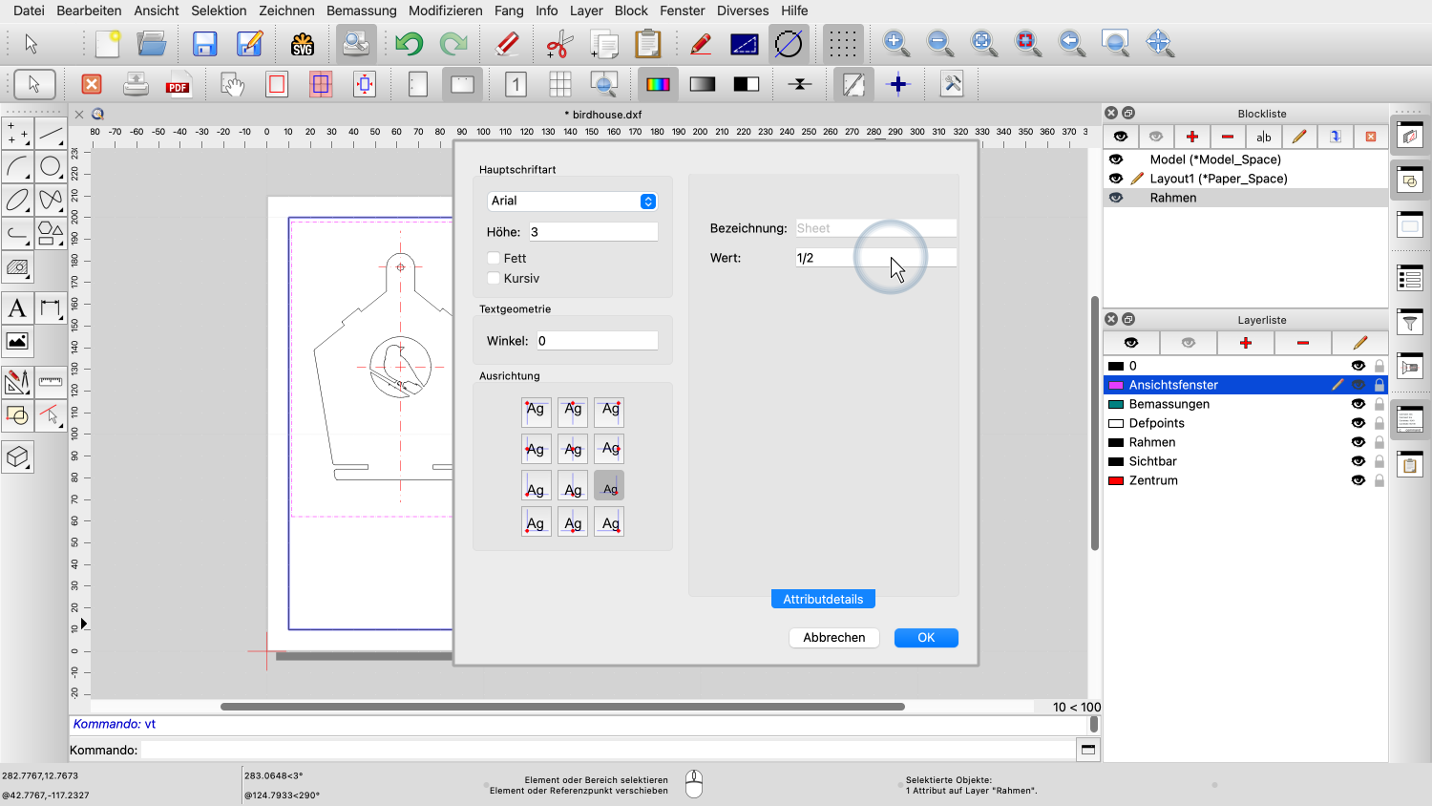Toggle lock on the Zentrum layer
This screenshot has height=806, width=1432.
pyautogui.click(x=1379, y=480)
